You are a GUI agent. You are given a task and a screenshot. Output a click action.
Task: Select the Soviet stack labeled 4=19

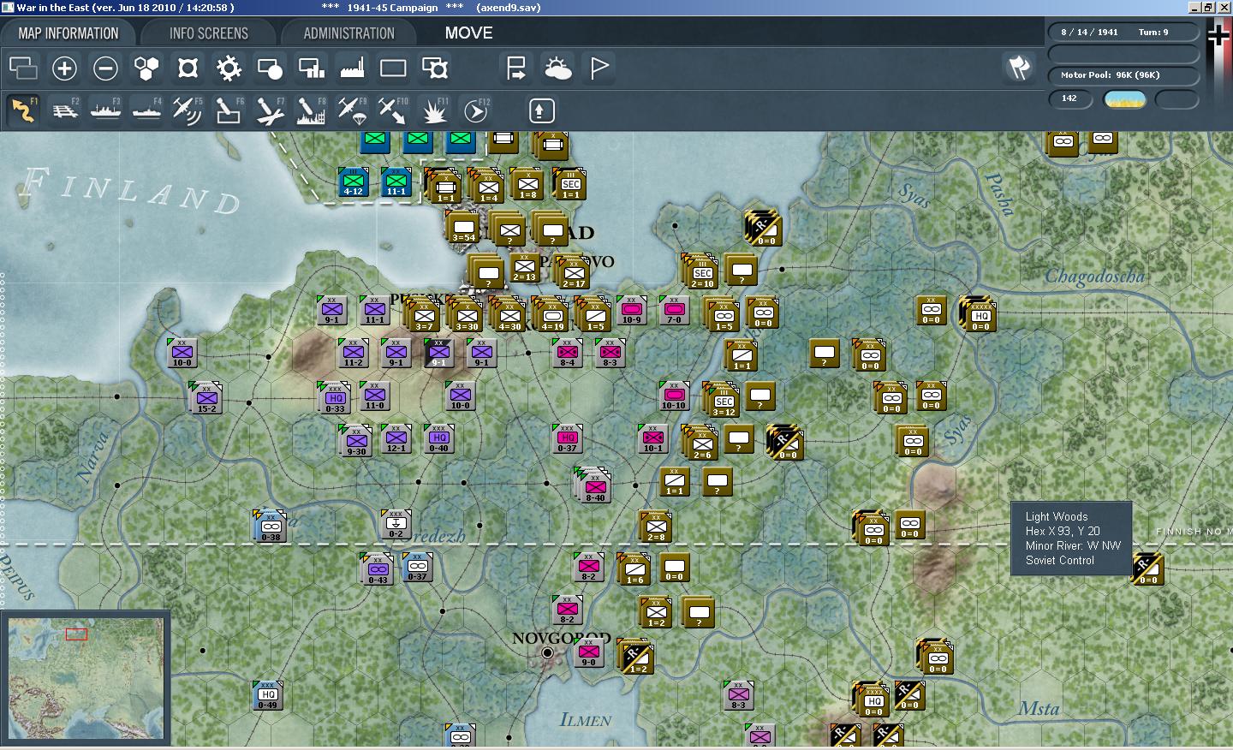click(x=551, y=314)
